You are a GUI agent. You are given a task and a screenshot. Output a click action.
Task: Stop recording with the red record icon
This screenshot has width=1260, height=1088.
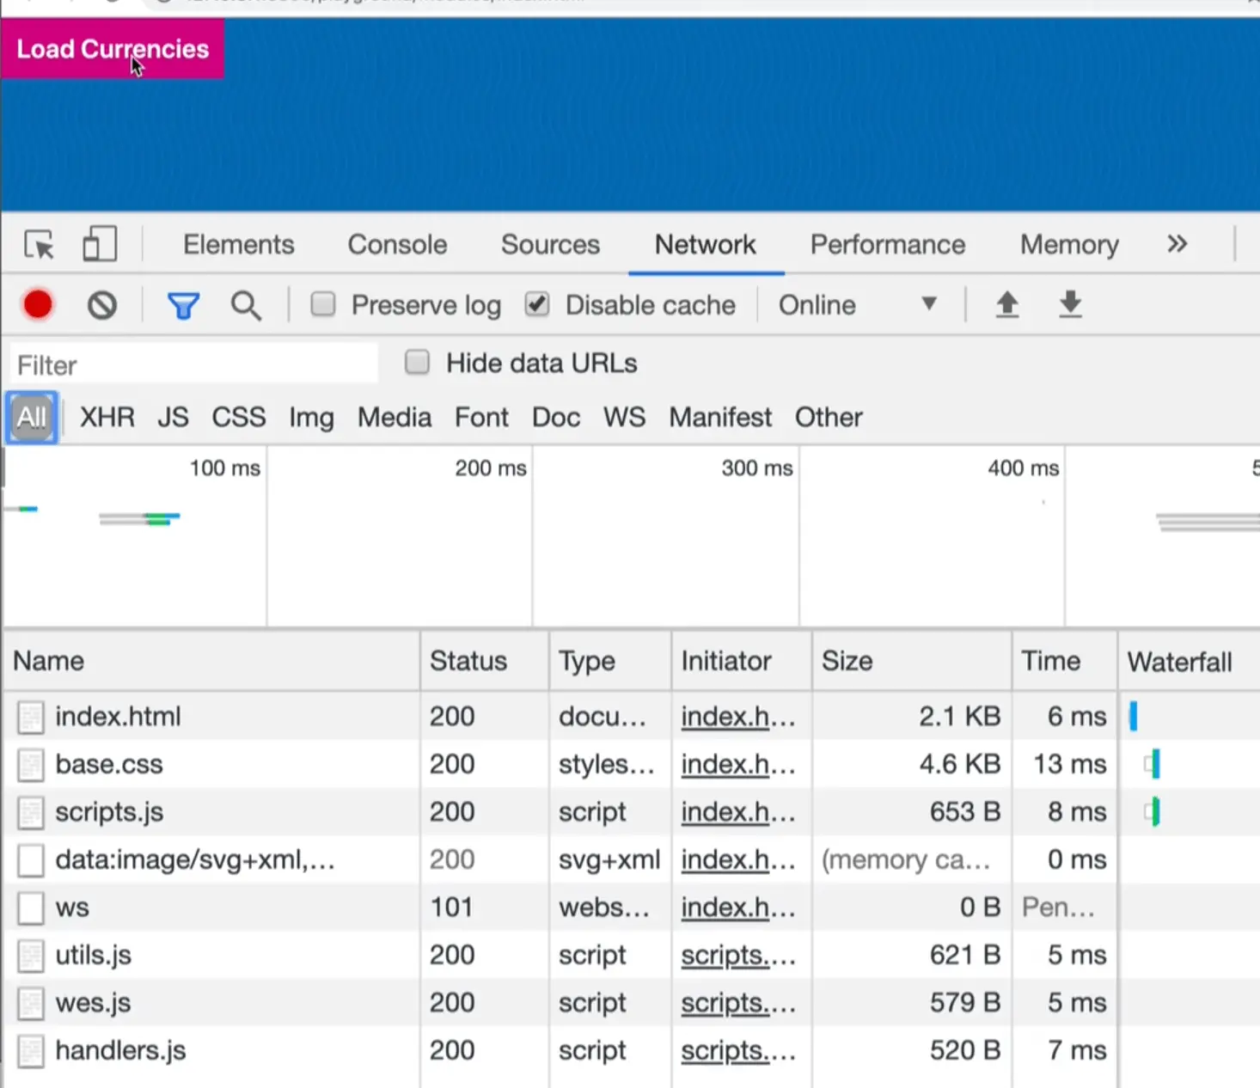[37, 304]
